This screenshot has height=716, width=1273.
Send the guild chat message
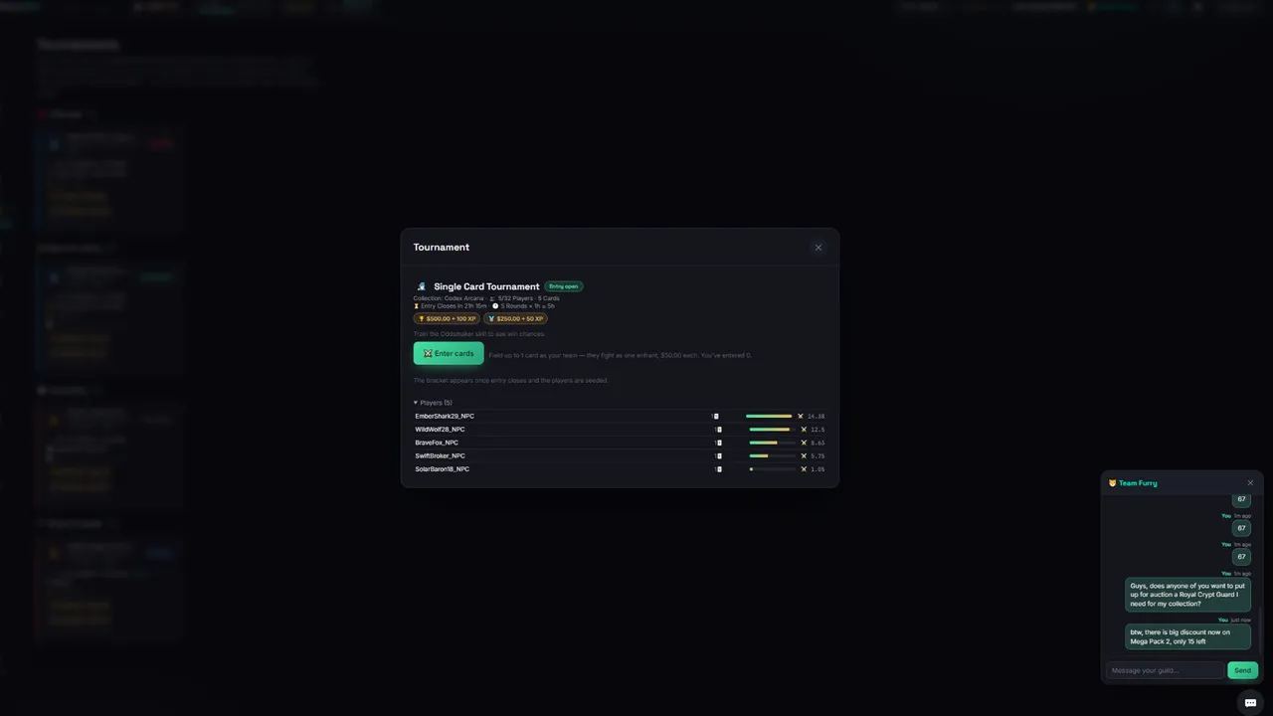coord(1242,670)
